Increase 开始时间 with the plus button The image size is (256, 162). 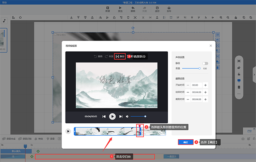tap(206, 85)
